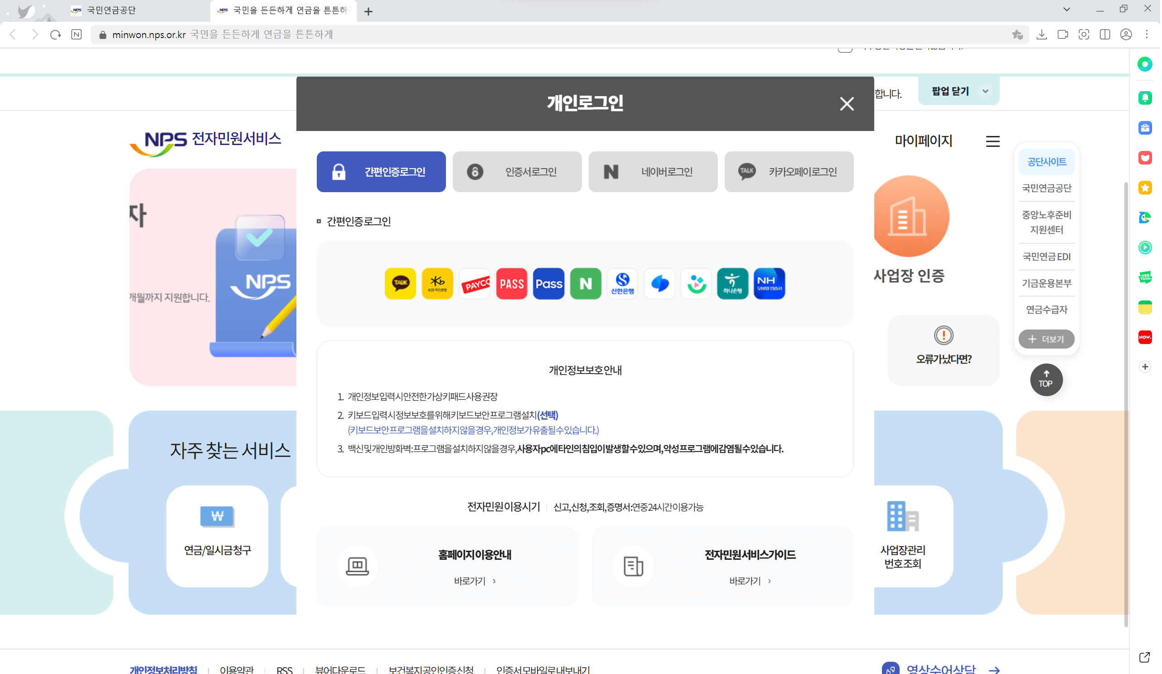Open 국민연금공단 site link in sidebar
The width and height of the screenshot is (1162, 674).
tap(1046, 188)
